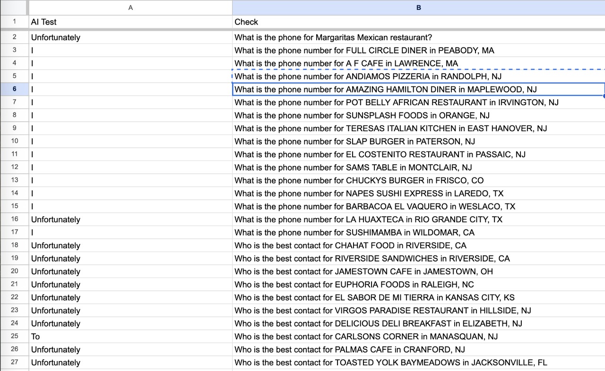The image size is (605, 371).
Task: Select cell with FULL CIRCLE DINER question
Action: pyautogui.click(x=418, y=51)
